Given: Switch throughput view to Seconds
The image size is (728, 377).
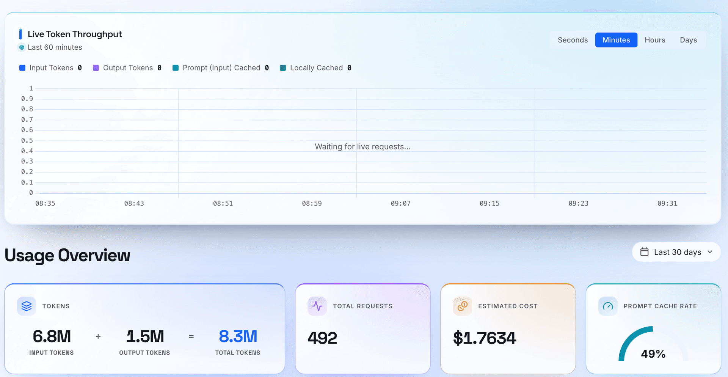Looking at the screenshot, I should [x=573, y=40].
